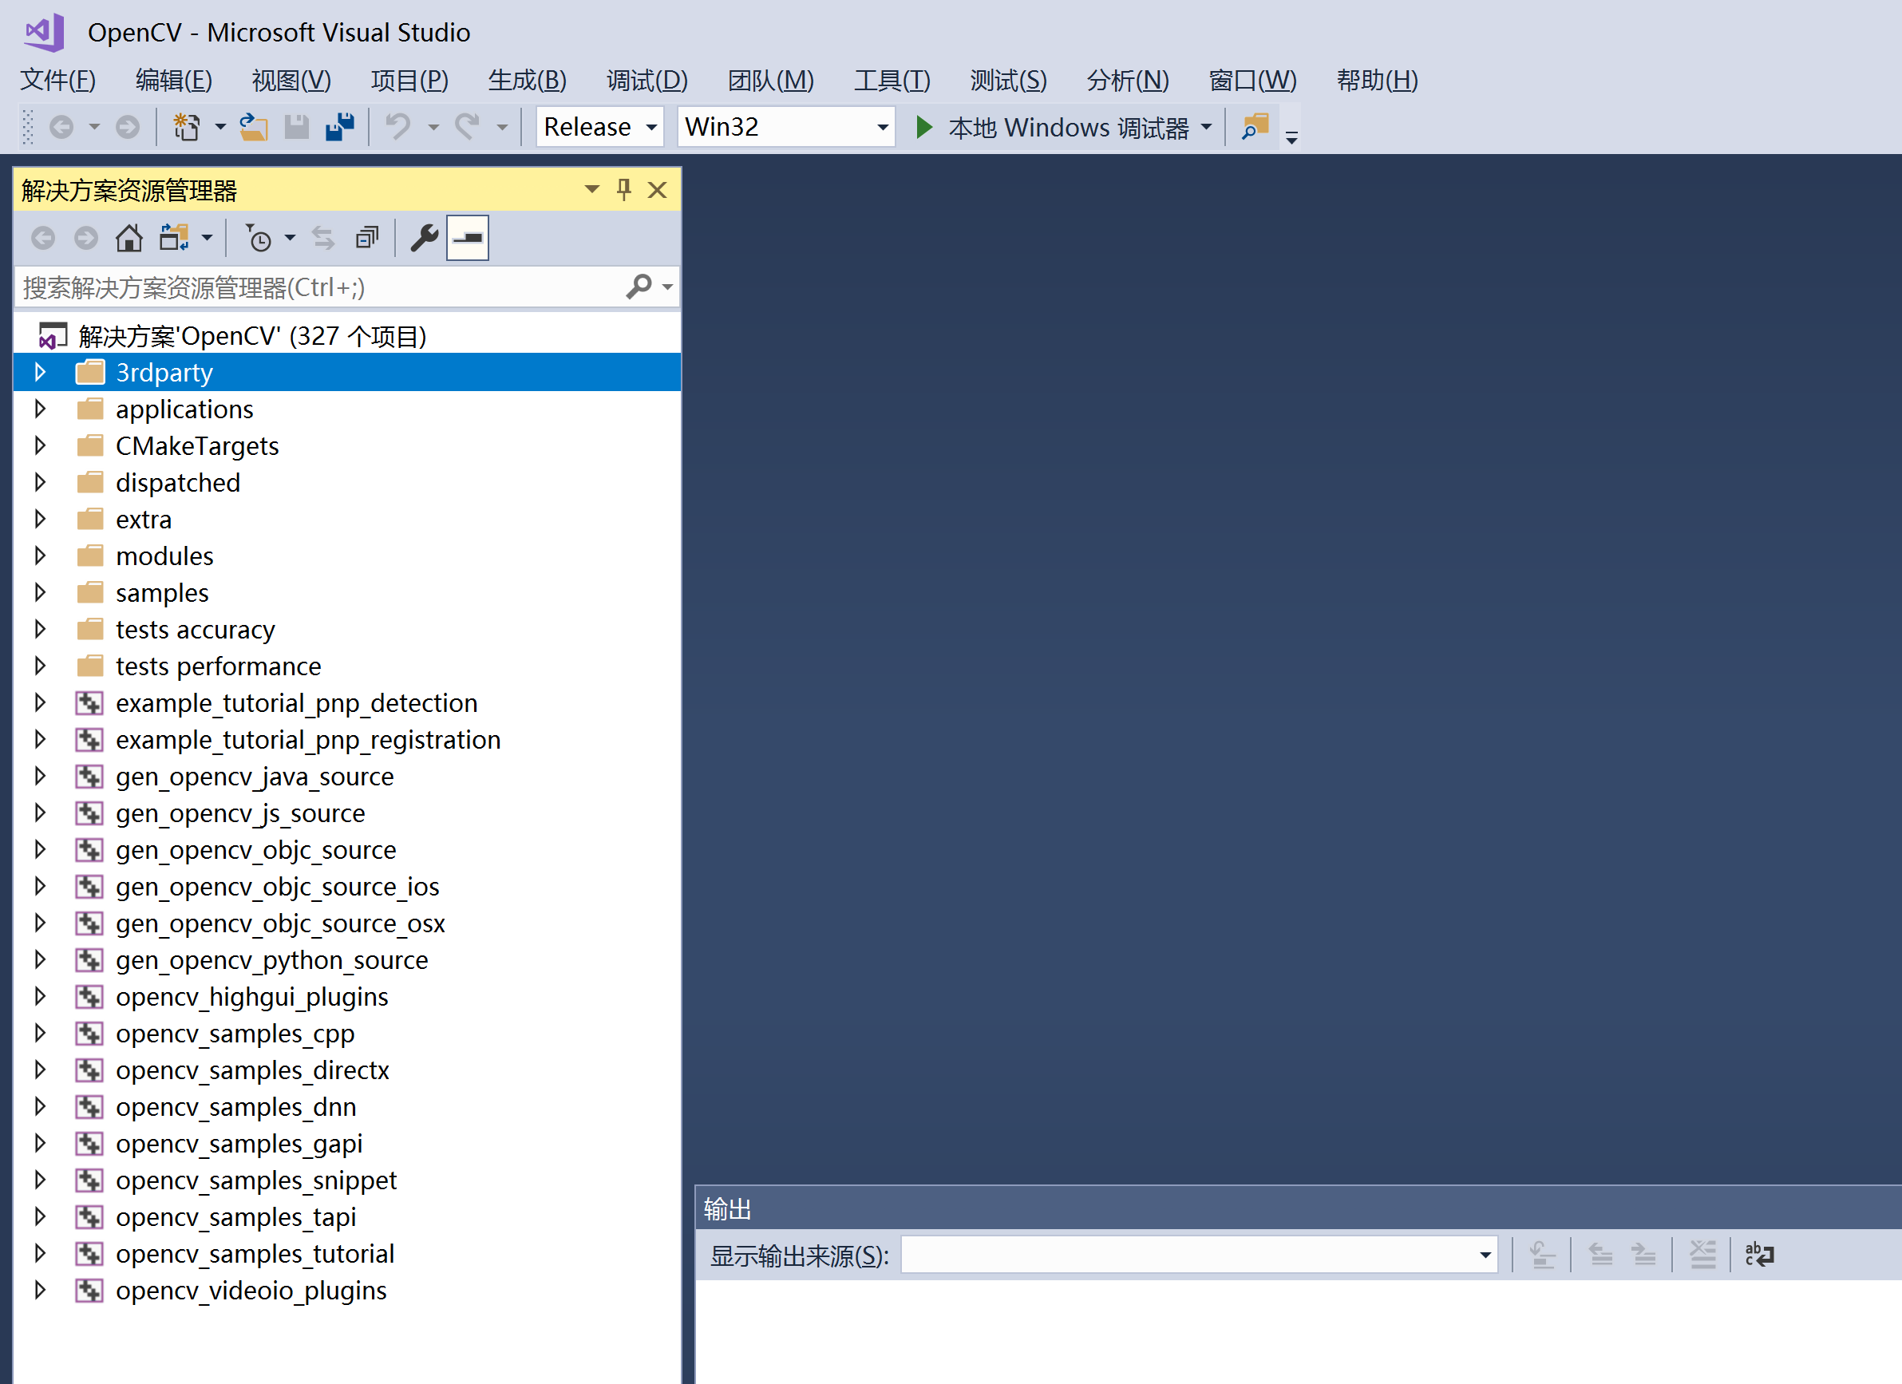Screen dimensions: 1902x1384
Task: Click the Navigate Forward toolbar arrow
Action: pyautogui.click(x=128, y=128)
